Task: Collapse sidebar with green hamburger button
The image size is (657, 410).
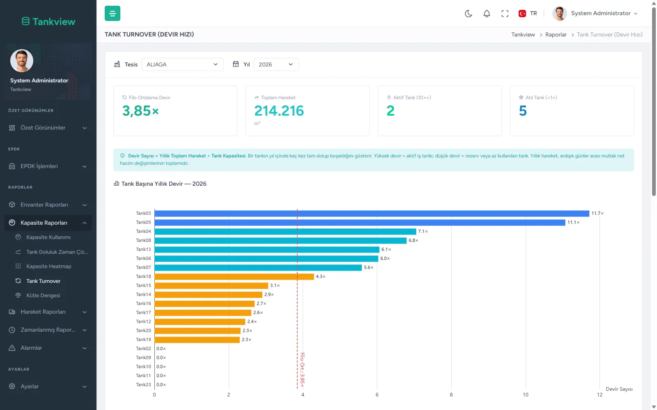Action: 113,13
